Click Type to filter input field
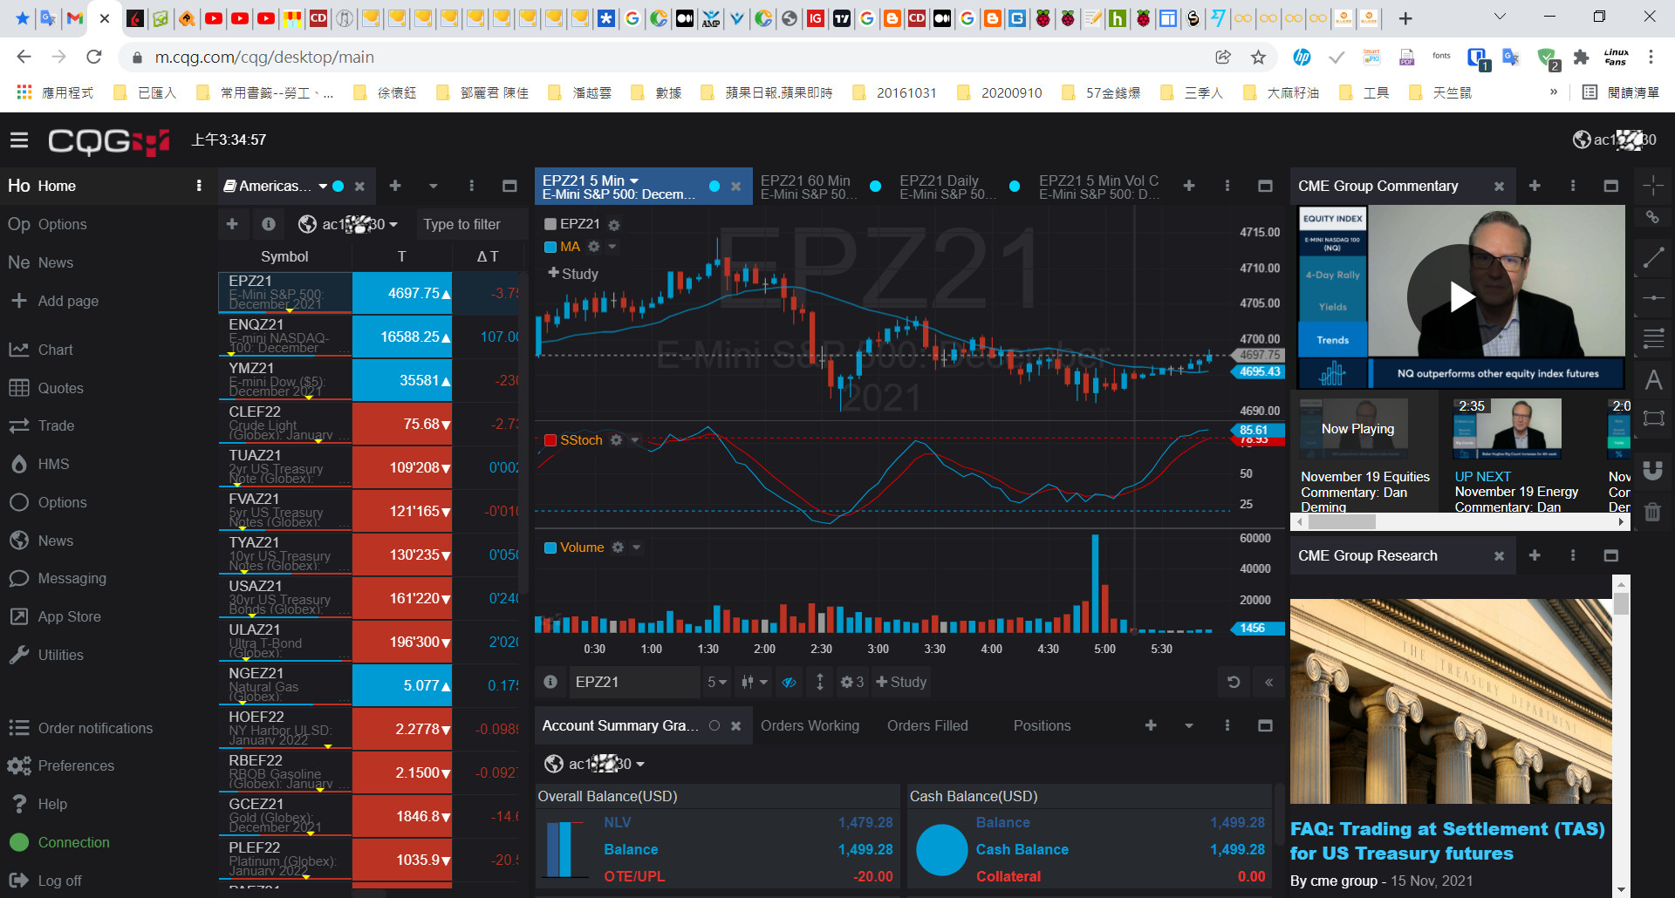Viewport: 1675px width, 898px height. (x=471, y=224)
